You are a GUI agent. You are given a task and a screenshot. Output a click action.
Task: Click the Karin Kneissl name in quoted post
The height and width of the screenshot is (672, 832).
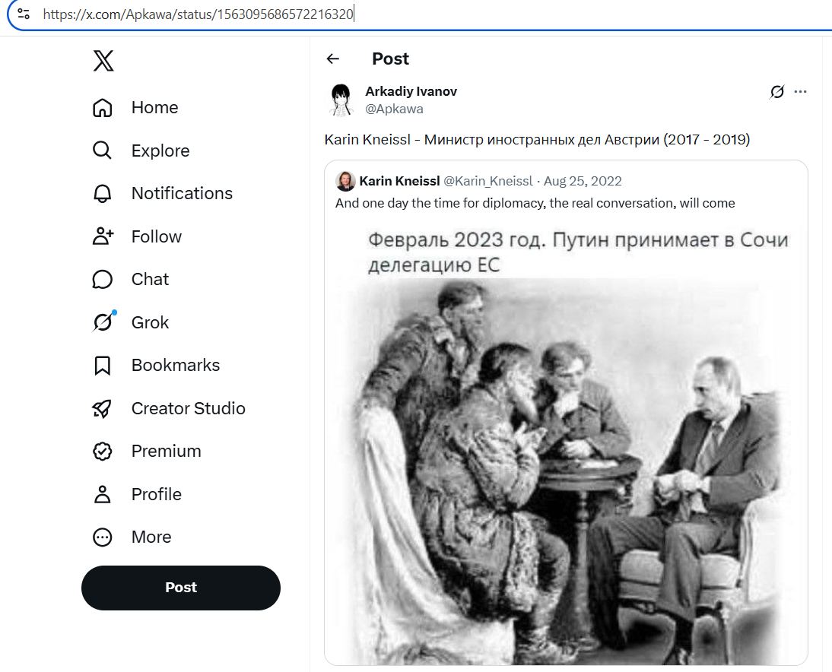[x=399, y=181]
